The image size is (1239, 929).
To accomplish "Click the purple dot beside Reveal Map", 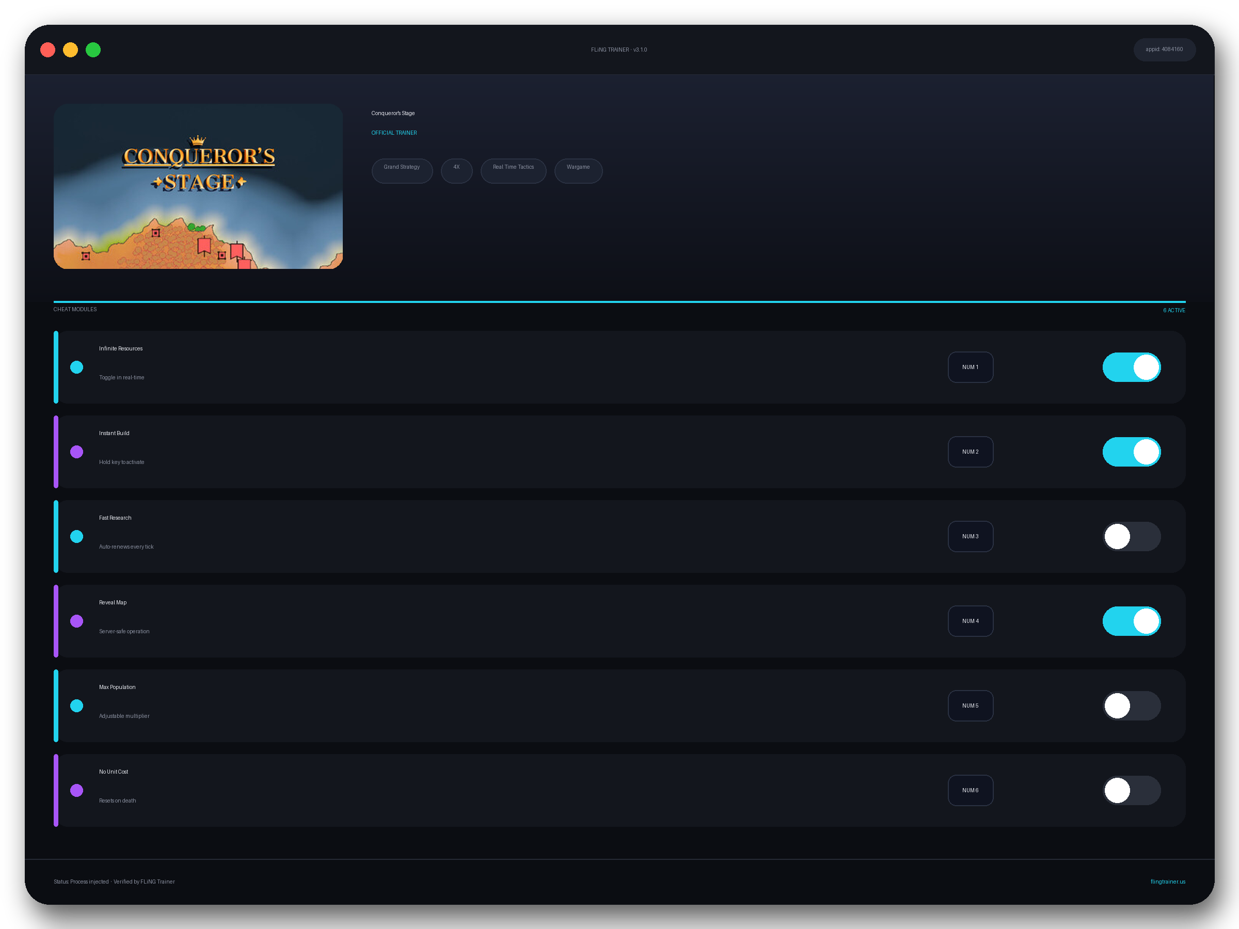I will [77, 621].
